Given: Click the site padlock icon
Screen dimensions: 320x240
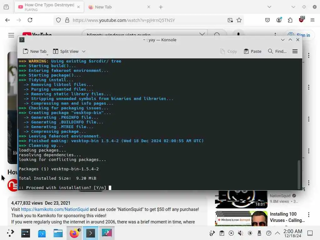Looking at the screenshot, I should pos(67,20).
